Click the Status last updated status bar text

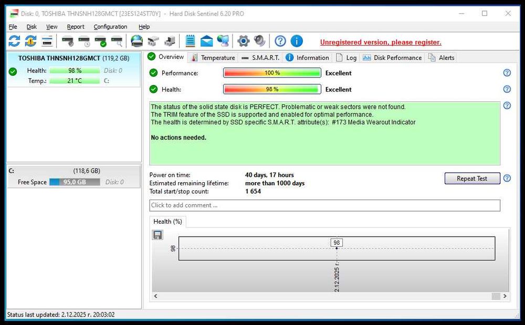pyautogui.click(x=60, y=314)
